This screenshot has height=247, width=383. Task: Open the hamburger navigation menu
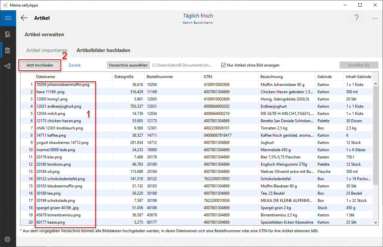coord(8,18)
